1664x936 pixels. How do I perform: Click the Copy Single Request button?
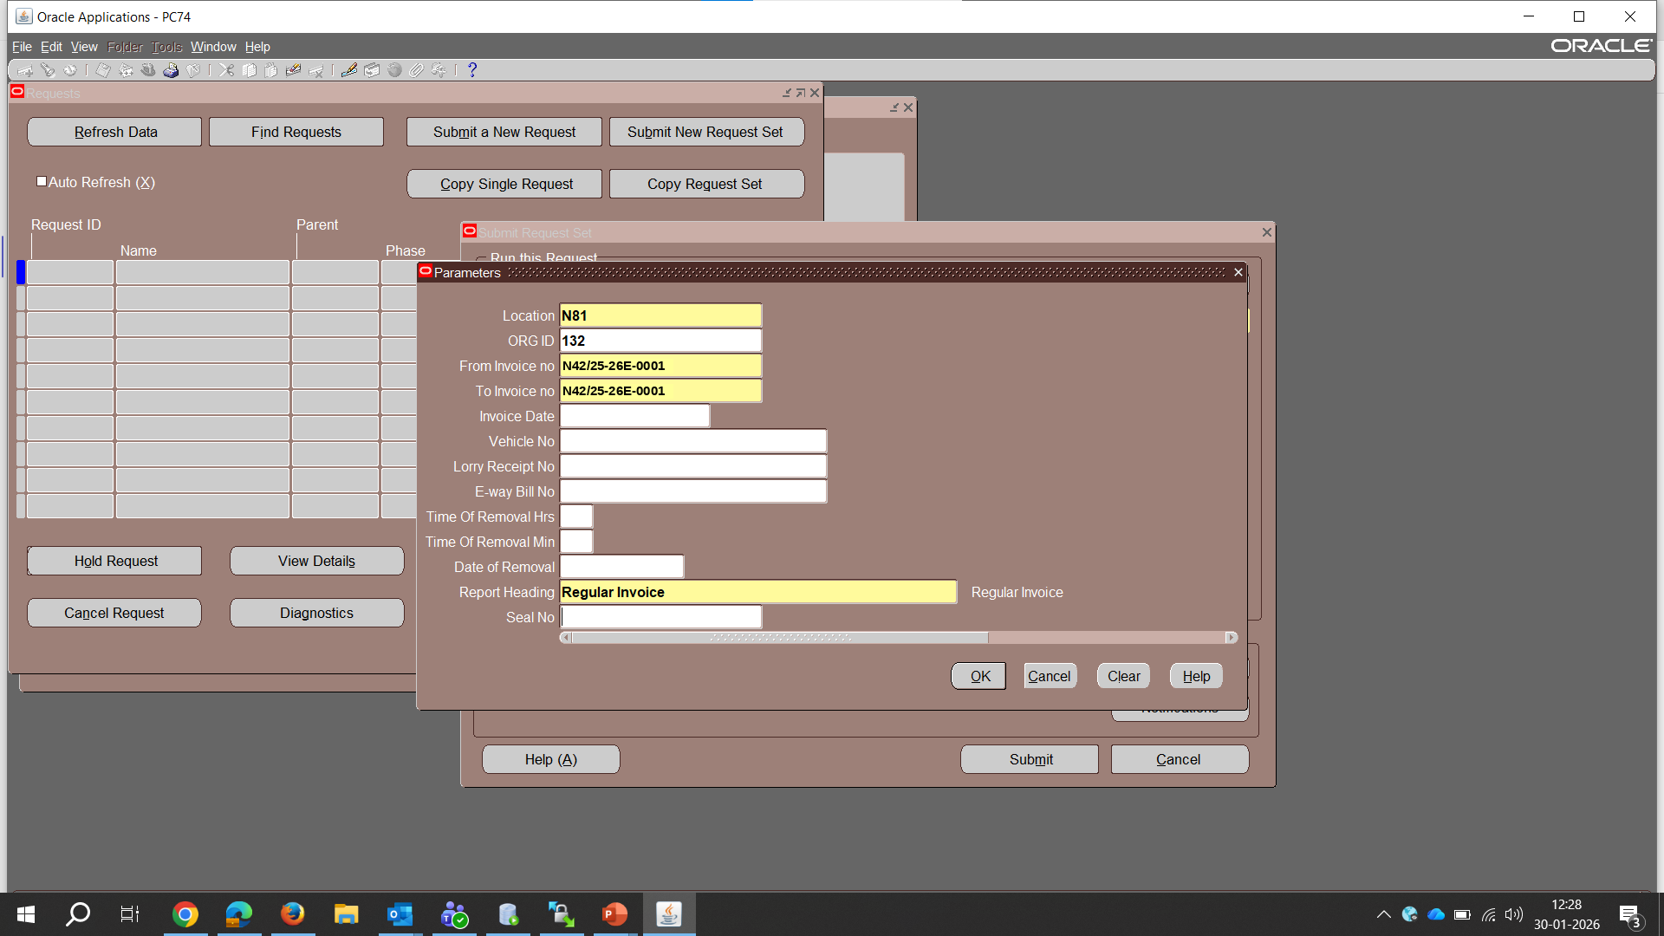pyautogui.click(x=505, y=184)
